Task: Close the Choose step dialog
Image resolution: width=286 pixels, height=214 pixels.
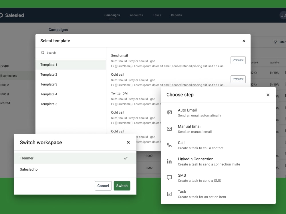Action: 268,95
